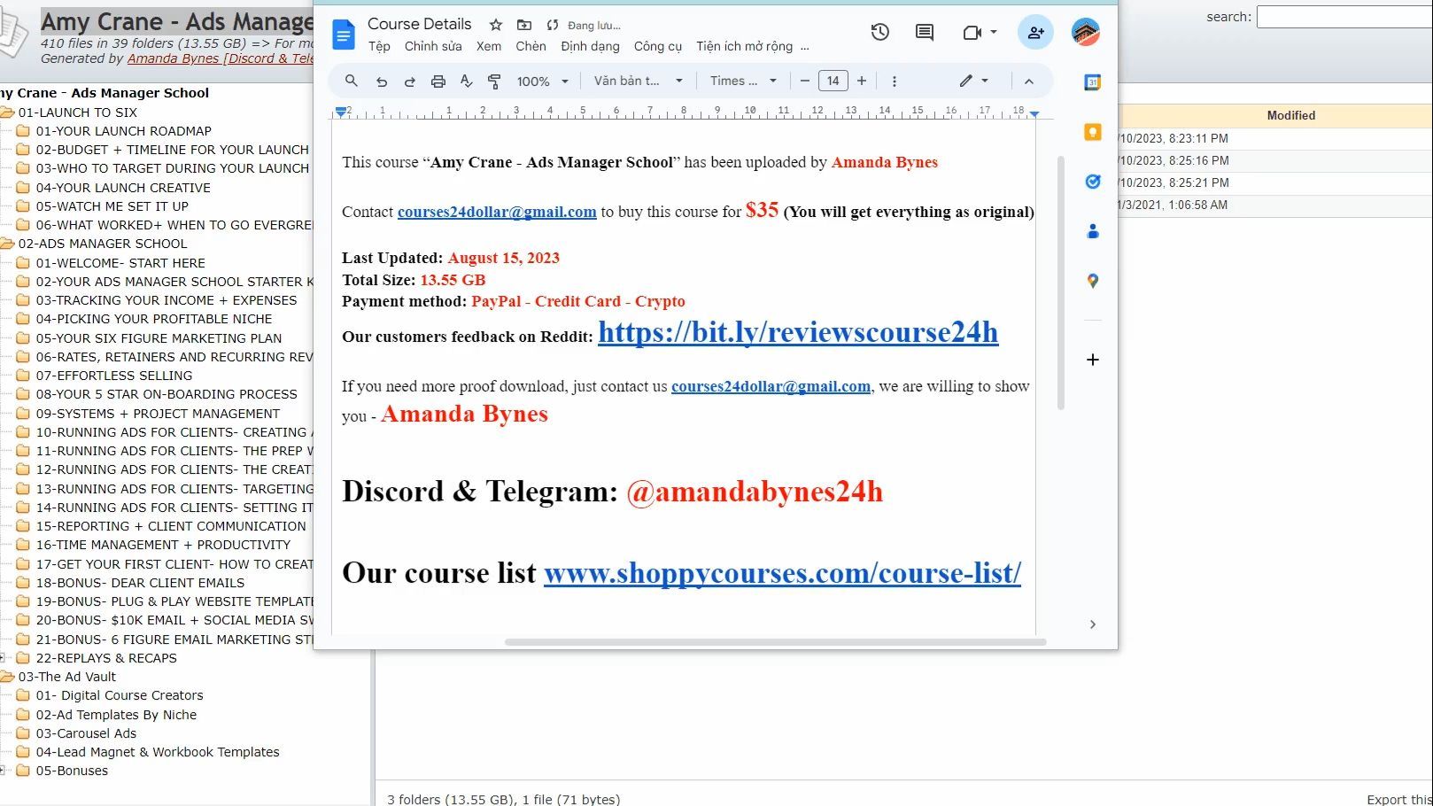
Task: Open the Google Docs home icon
Action: [343, 35]
